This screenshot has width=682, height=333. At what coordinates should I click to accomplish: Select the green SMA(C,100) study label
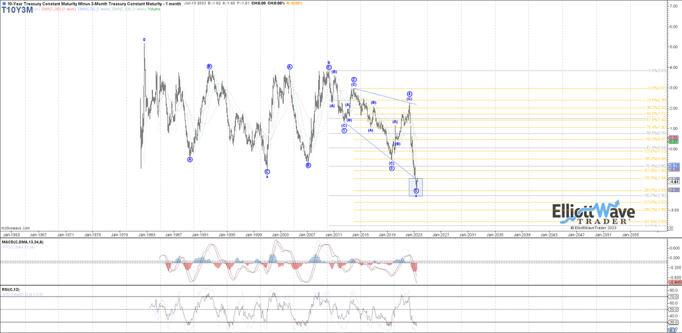tap(128, 10)
